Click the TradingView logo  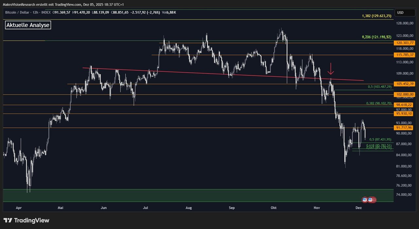pyautogui.click(x=26, y=221)
